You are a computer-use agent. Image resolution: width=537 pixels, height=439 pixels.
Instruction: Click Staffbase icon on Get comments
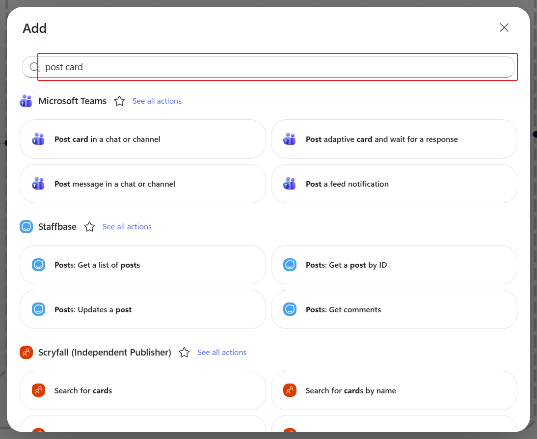pos(290,309)
